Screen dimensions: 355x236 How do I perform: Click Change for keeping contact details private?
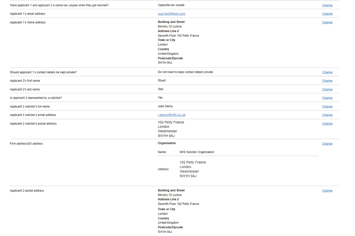[327, 72]
